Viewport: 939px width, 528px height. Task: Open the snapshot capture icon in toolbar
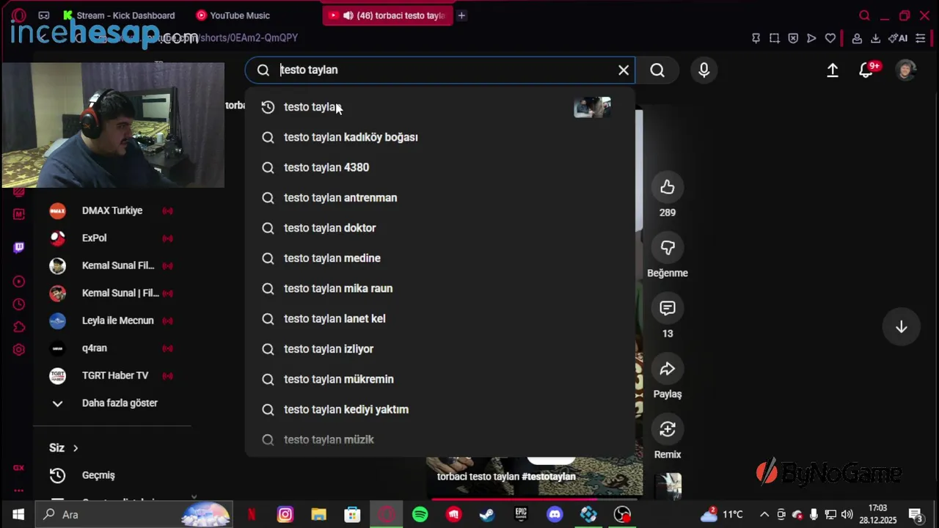(x=775, y=38)
